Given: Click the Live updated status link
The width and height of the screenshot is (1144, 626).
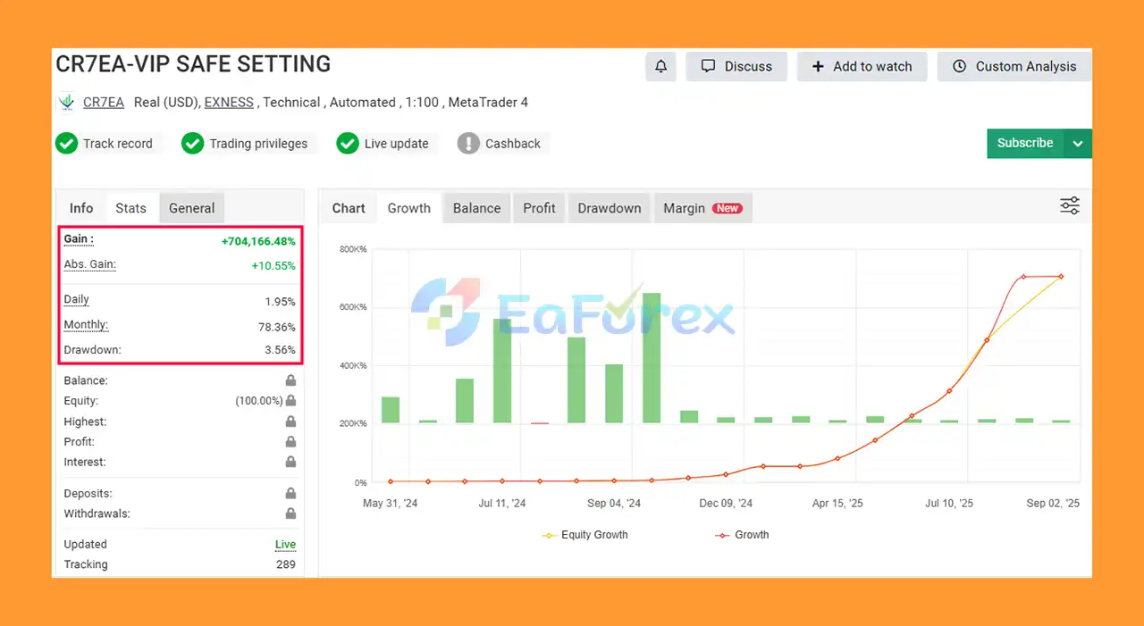Looking at the screenshot, I should point(285,545).
